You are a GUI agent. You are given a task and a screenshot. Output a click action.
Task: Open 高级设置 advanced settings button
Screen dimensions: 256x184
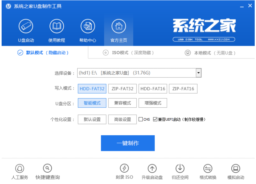click(x=122, y=119)
